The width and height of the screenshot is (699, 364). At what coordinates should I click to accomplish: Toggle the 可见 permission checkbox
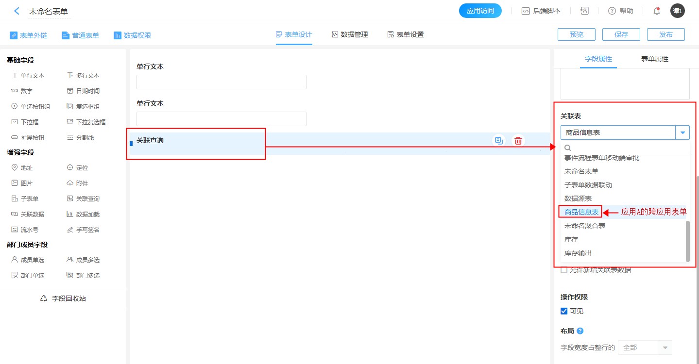pyautogui.click(x=564, y=311)
